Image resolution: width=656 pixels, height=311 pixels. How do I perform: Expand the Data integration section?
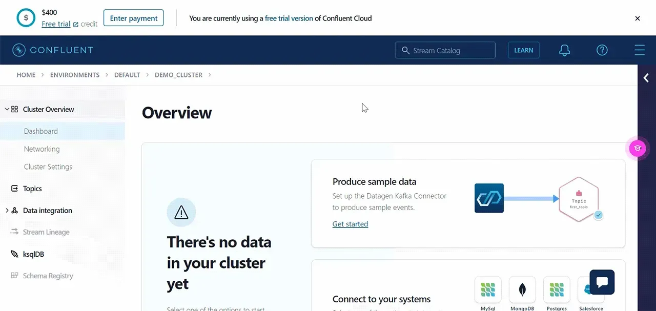[7, 211]
